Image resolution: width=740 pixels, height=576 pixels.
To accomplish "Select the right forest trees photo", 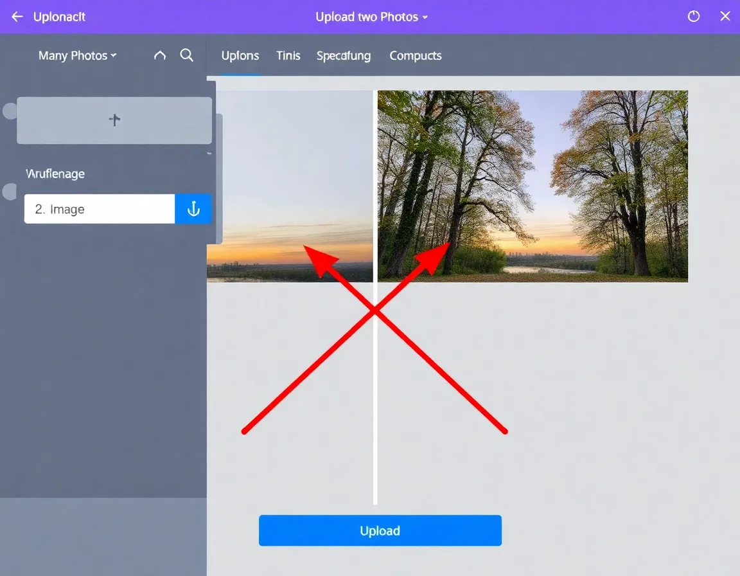I will click(533, 186).
